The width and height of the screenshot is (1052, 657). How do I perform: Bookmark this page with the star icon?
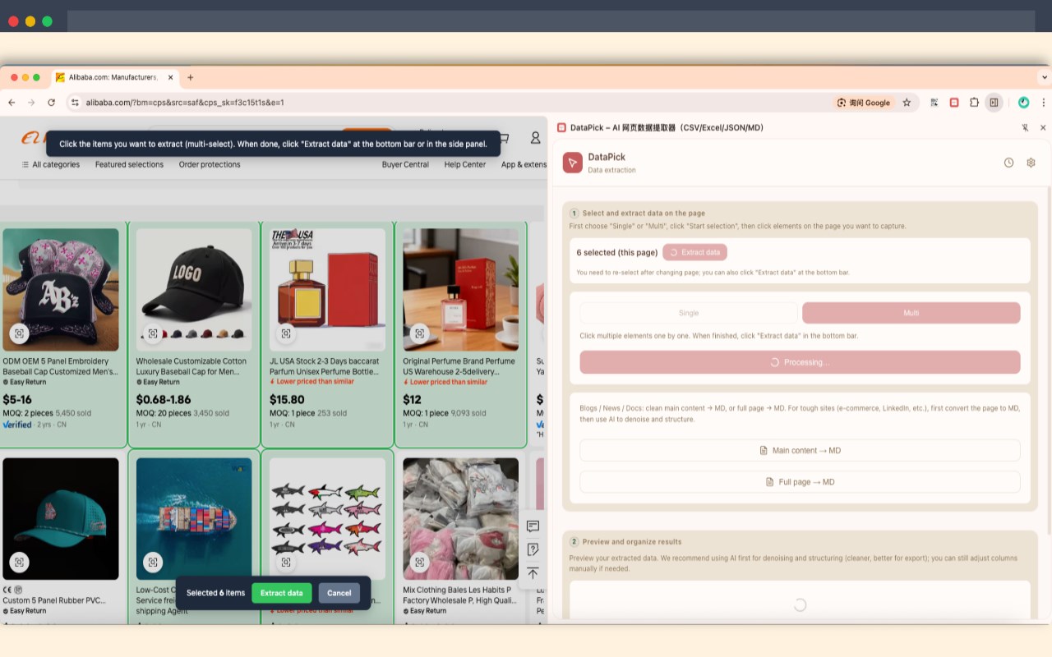point(907,103)
